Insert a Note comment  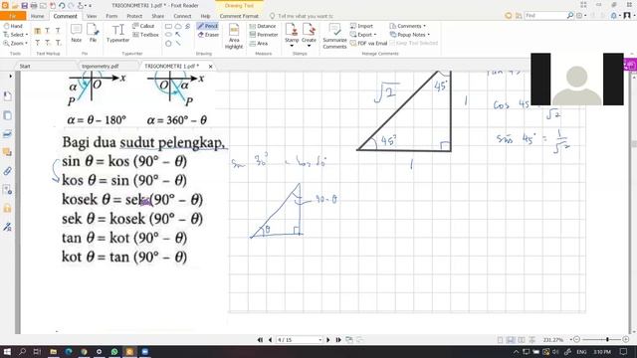tap(76, 33)
